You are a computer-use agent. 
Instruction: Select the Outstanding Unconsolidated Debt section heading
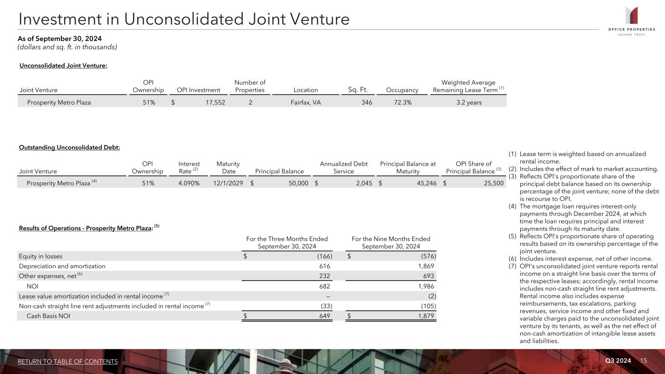69,148
